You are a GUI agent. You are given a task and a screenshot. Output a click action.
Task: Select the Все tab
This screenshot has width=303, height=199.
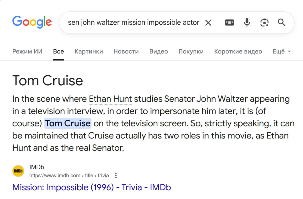point(58,51)
